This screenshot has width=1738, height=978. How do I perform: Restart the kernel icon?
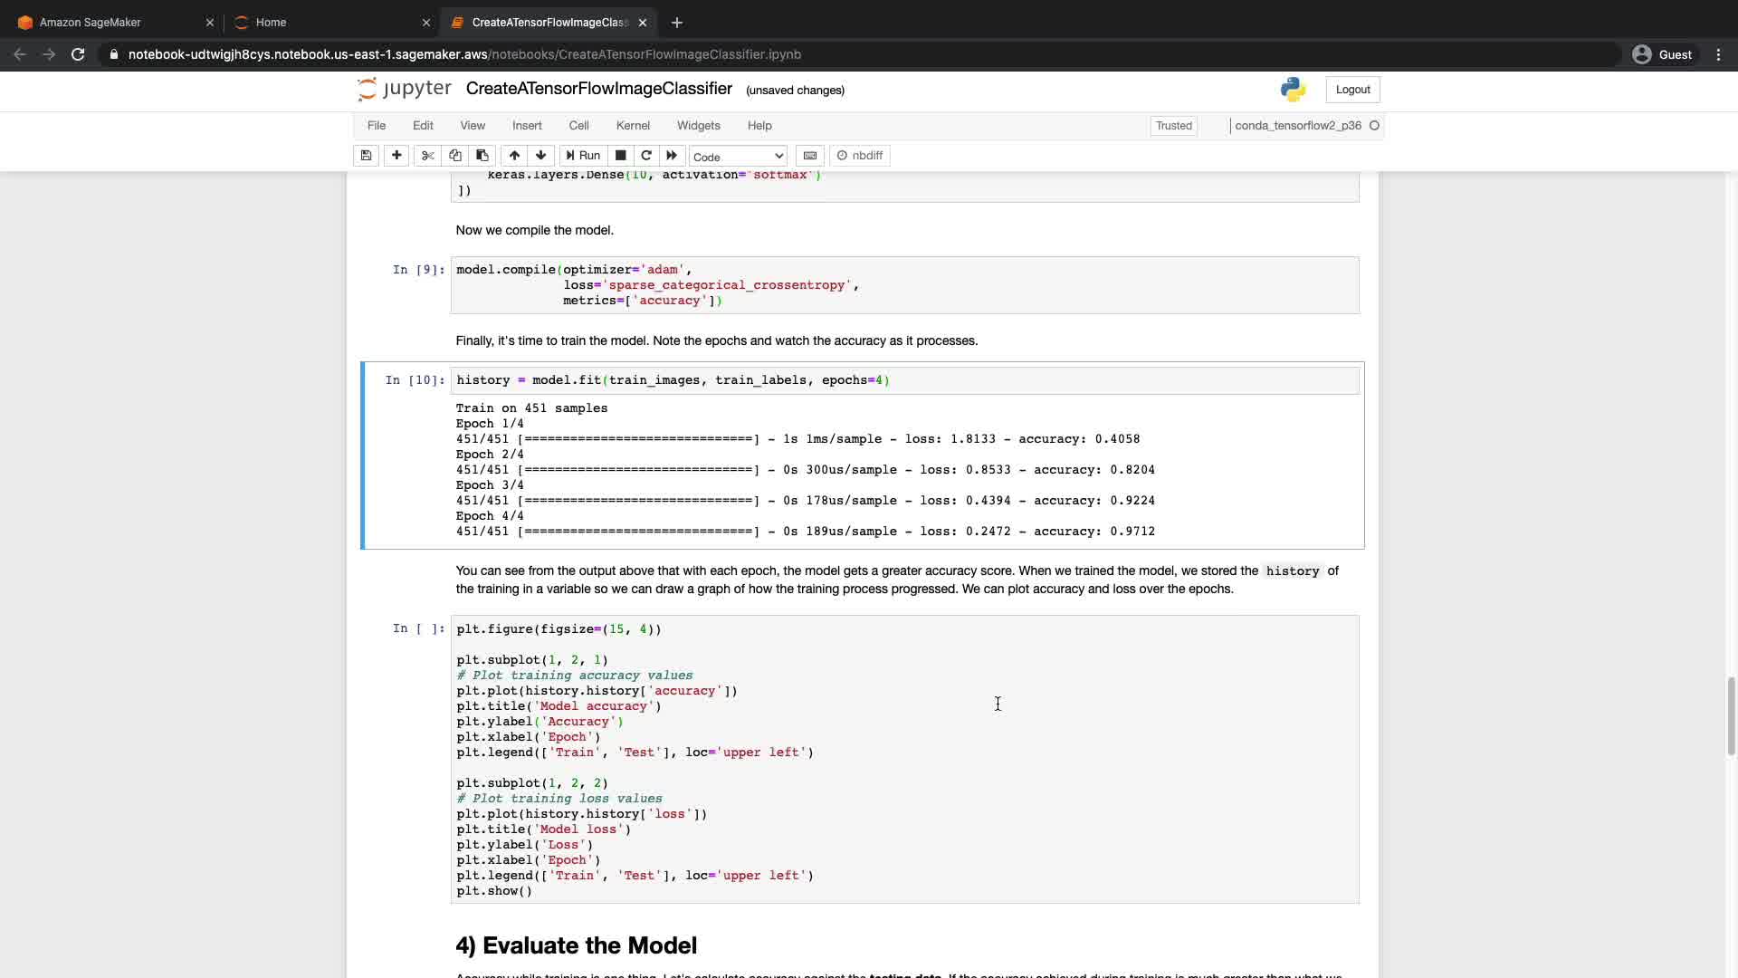pyautogui.click(x=646, y=156)
